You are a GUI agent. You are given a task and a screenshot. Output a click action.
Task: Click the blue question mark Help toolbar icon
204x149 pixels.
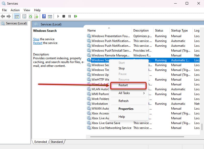pos(44,16)
